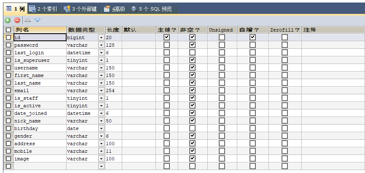Click the 默认 column header
365x173 pixels.
139,30
